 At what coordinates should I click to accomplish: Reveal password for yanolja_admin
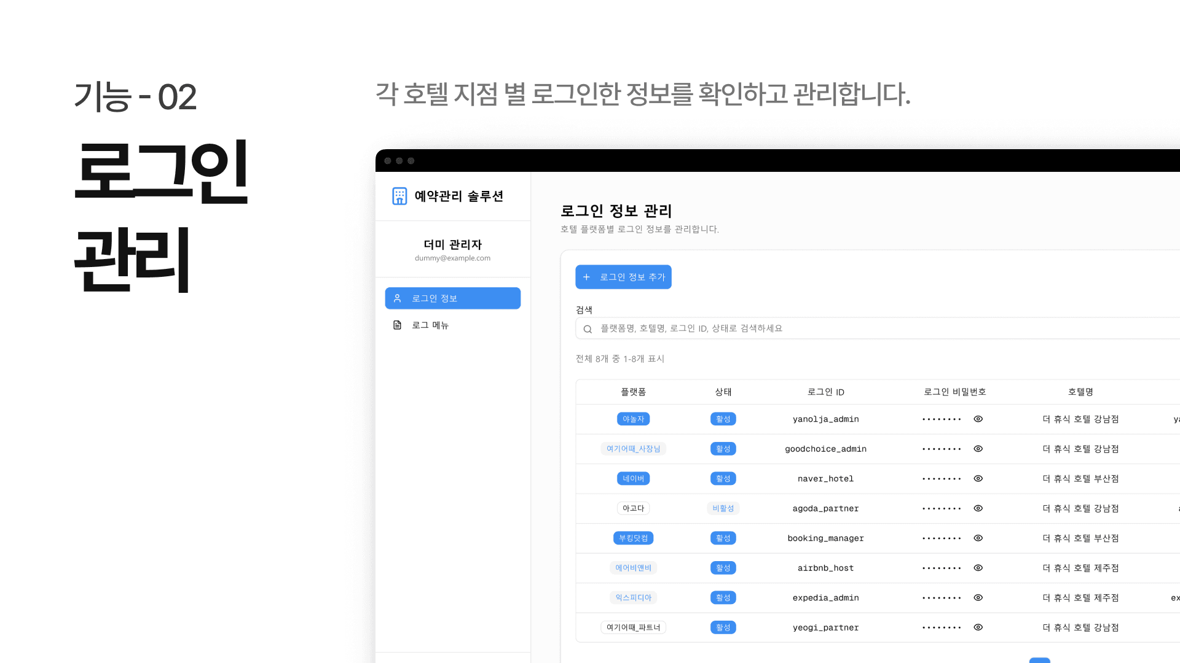coord(978,419)
